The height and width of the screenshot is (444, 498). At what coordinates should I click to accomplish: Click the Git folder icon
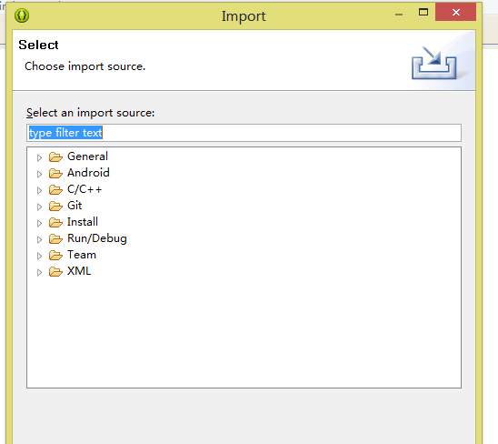55,207
